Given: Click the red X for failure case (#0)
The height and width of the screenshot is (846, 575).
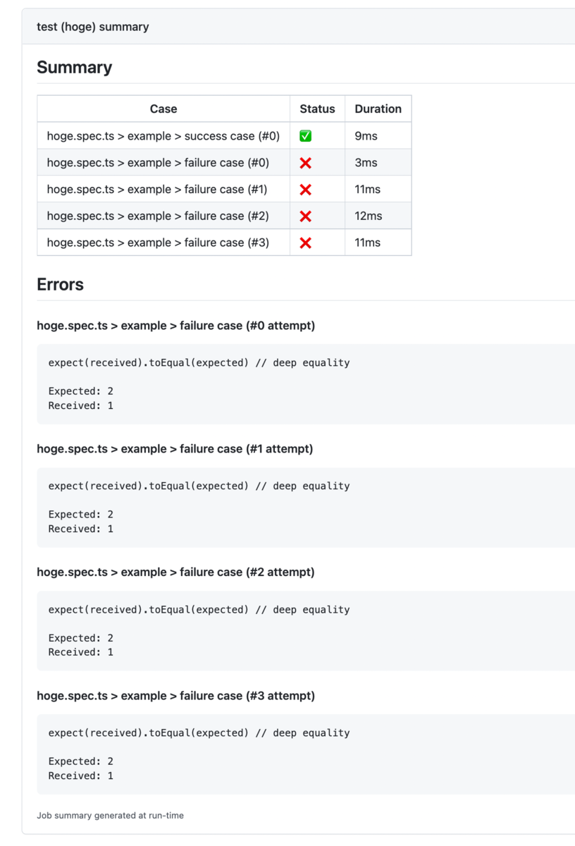Looking at the screenshot, I should [305, 163].
